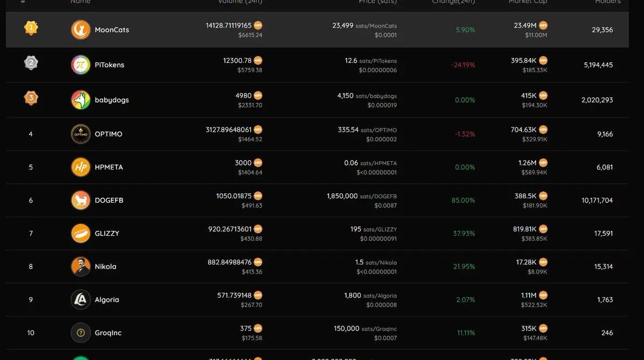Viewport: 644px width, 360px height.
Task: Click the DOGEFB dog icon
Action: (x=81, y=200)
